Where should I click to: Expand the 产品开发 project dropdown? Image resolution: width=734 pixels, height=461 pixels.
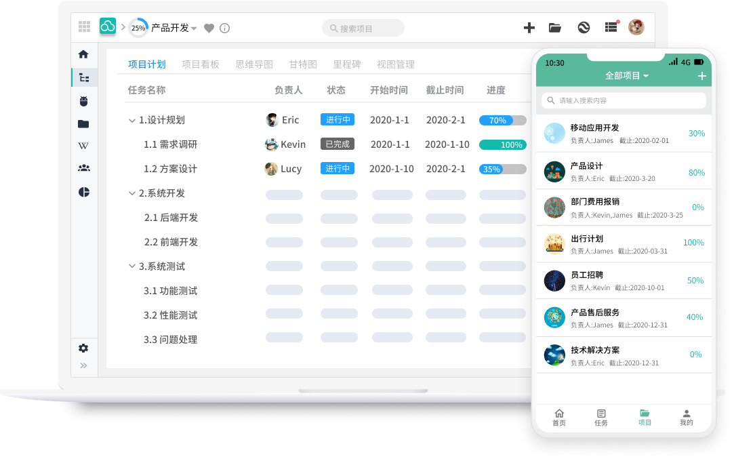point(194,28)
